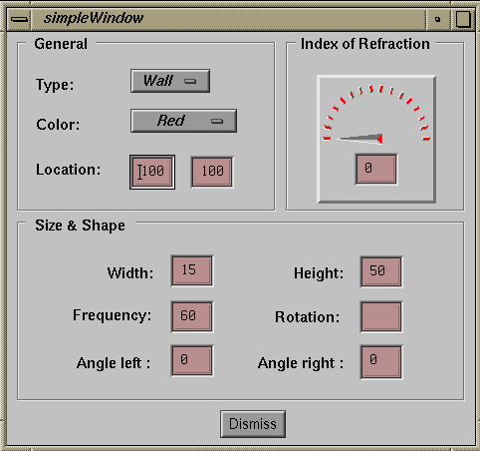Click the small indicator on the Red option menu
The image size is (480, 451).
pyautogui.click(x=217, y=121)
